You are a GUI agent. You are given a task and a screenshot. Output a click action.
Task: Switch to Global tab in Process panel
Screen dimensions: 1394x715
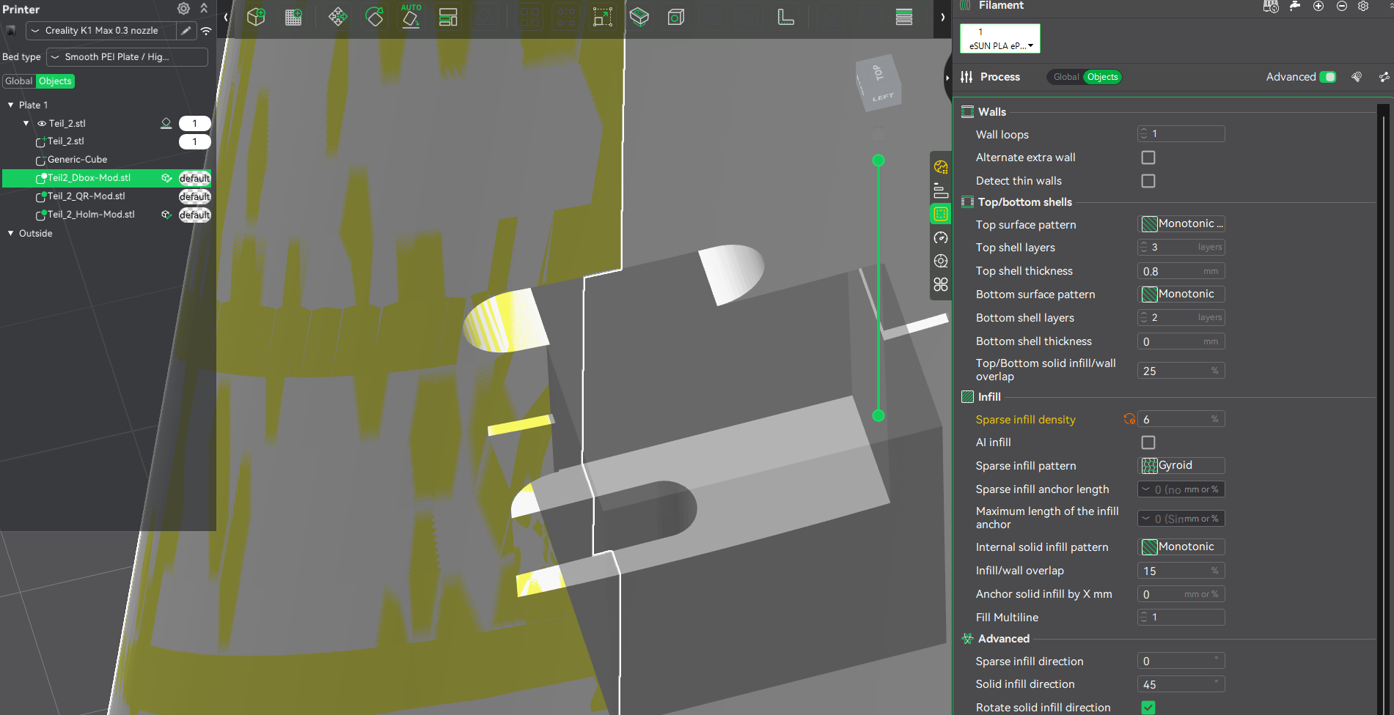1065,77
